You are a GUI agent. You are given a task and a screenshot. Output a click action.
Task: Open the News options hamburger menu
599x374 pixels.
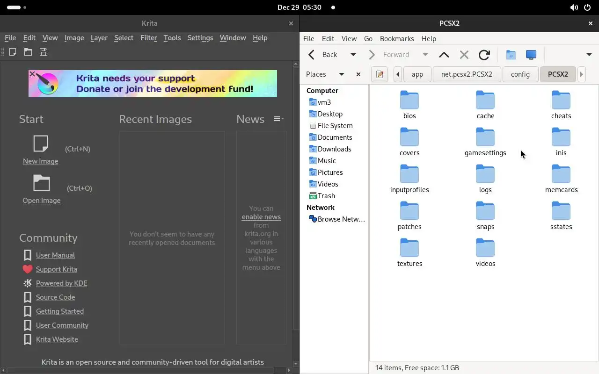(278, 119)
